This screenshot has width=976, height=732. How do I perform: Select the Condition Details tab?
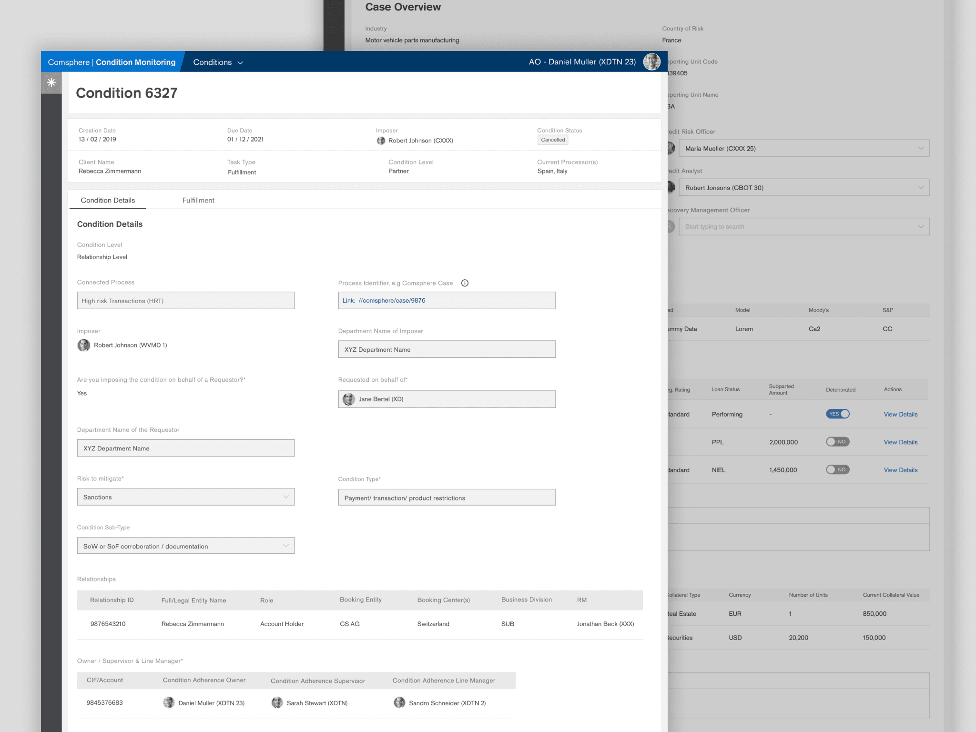[108, 200]
